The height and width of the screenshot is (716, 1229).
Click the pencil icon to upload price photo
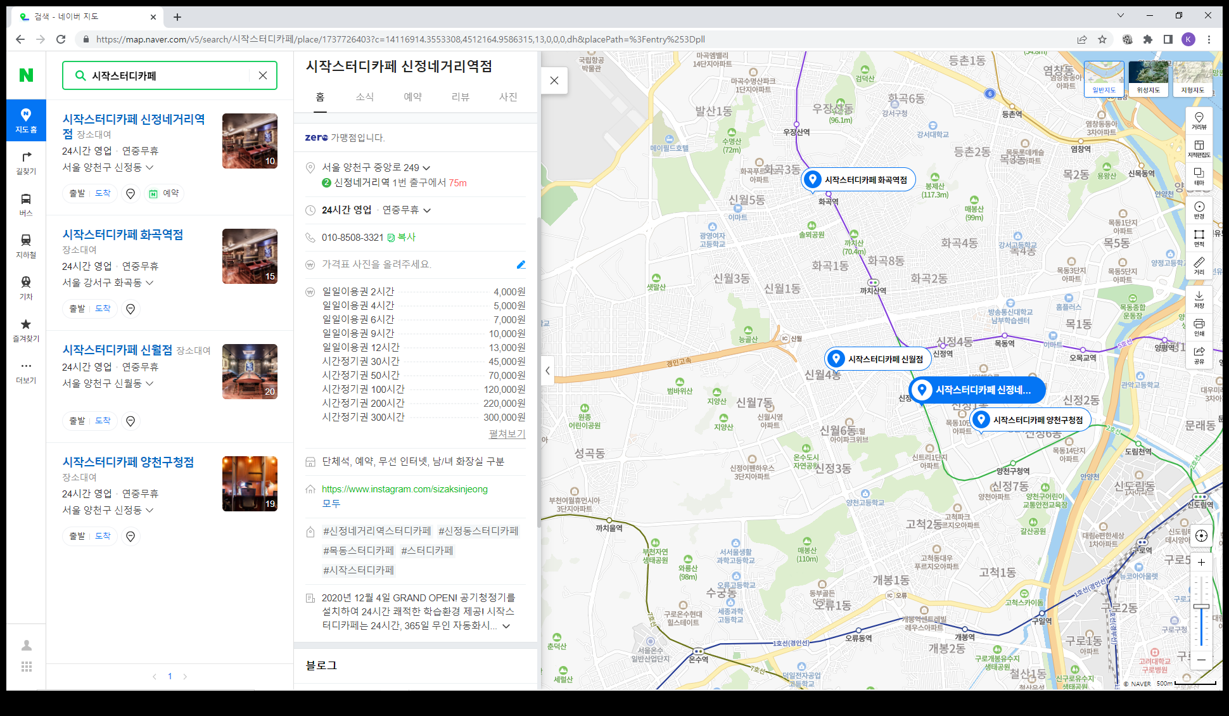click(521, 264)
